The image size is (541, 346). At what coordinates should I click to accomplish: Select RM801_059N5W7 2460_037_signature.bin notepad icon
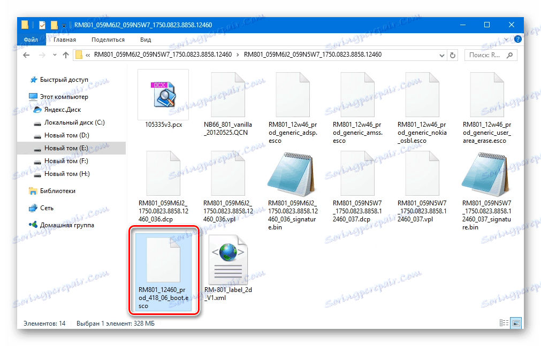[x=485, y=174]
